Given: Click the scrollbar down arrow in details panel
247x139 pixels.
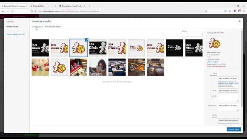Looking at the screenshot, I should pyautogui.click(x=242, y=124).
